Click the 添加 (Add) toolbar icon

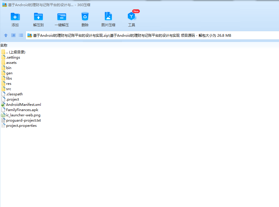[15, 17]
